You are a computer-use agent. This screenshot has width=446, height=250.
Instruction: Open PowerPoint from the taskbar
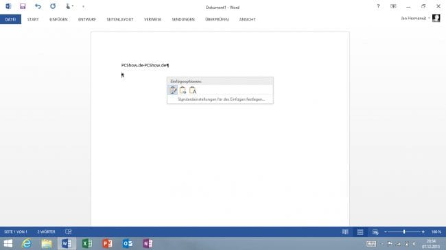108,244
